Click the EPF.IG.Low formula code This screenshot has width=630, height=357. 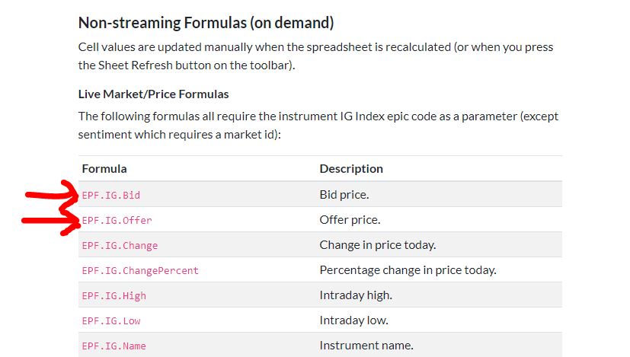point(111,320)
